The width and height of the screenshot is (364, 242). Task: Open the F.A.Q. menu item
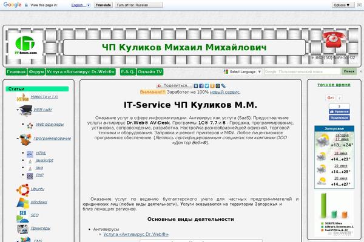tap(128, 72)
